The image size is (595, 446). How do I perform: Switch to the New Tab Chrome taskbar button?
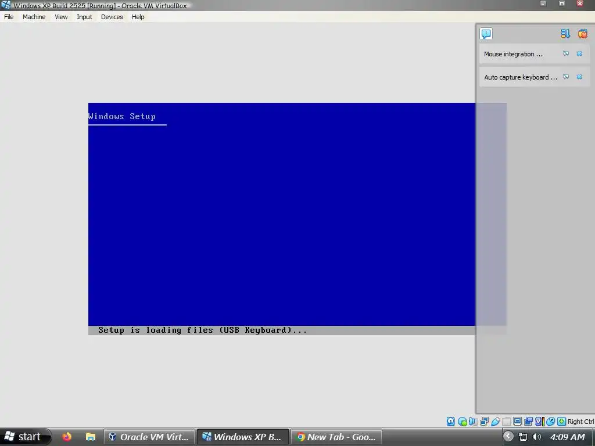click(336, 437)
